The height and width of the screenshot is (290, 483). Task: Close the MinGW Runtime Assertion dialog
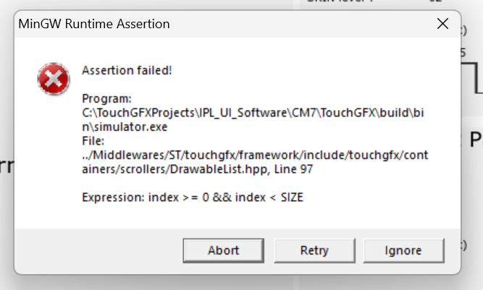coord(443,24)
